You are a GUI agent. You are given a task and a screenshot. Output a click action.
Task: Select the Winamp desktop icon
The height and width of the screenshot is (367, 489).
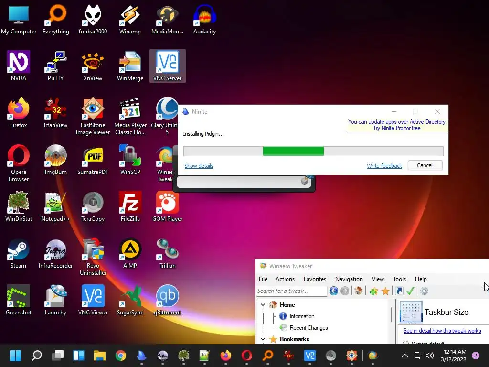pyautogui.click(x=130, y=19)
